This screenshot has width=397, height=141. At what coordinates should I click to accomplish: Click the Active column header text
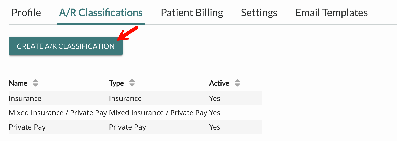point(219,83)
